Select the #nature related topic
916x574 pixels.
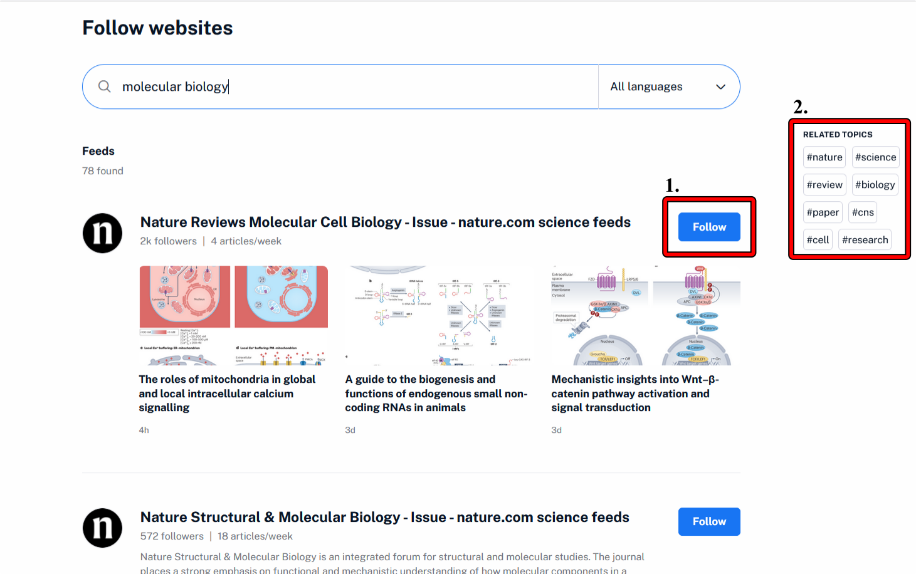824,157
